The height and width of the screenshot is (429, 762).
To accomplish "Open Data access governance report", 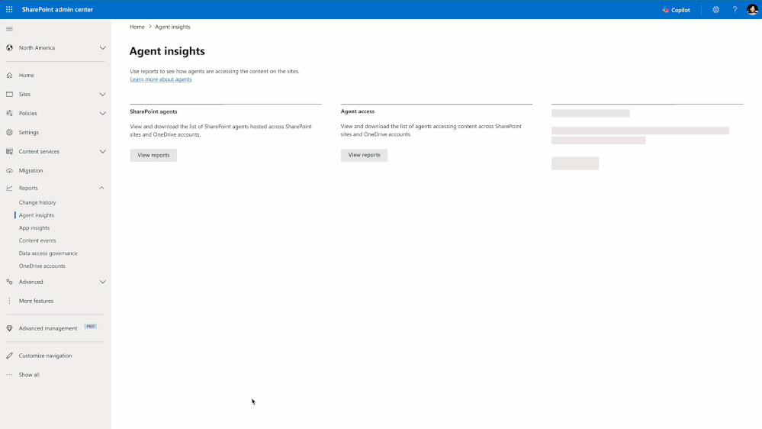I will 48,253.
